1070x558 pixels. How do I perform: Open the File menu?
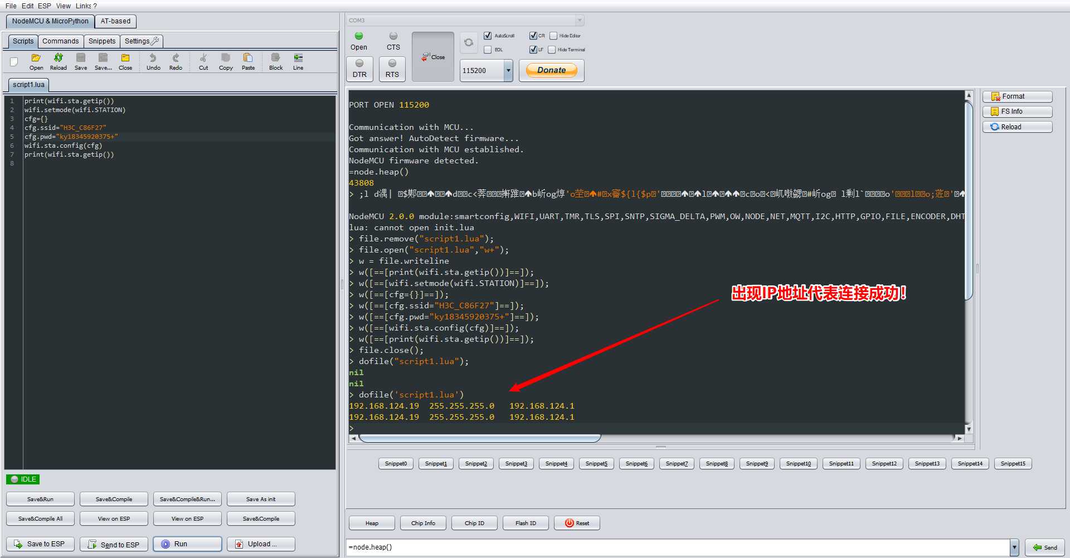click(11, 6)
